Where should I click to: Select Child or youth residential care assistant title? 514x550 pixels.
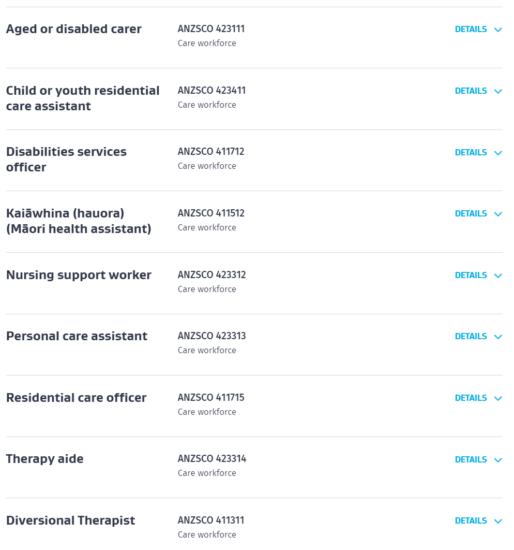click(x=83, y=98)
